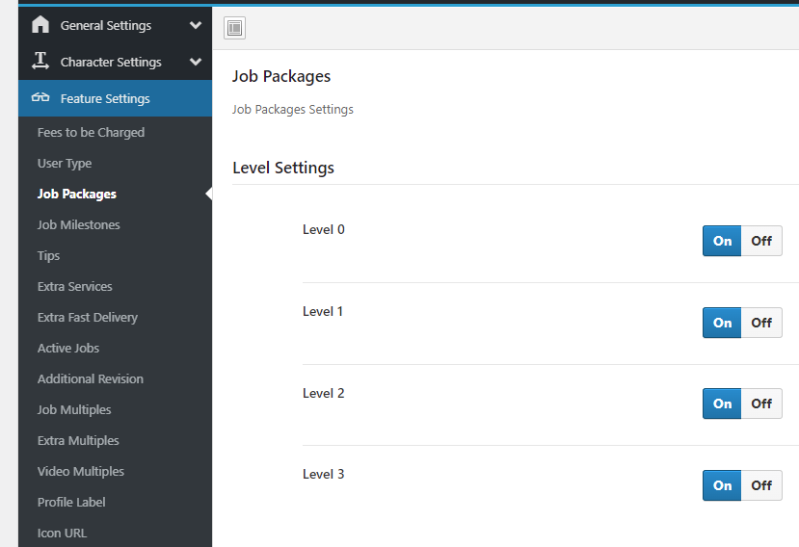Click the Character Settings text icon
Image resolution: width=799 pixels, height=547 pixels.
[x=40, y=61]
